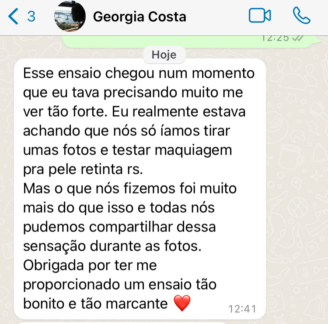This screenshot has width=328, height=324.
Task: Go back using the blue back arrow
Action: coord(13,16)
